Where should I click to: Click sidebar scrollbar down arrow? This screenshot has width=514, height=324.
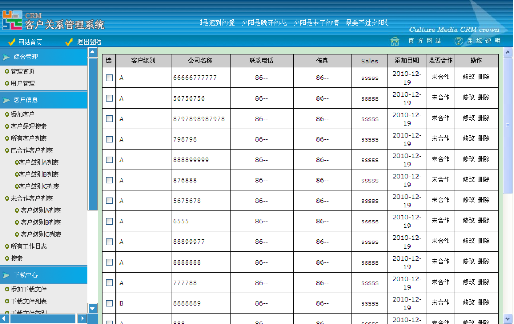click(x=93, y=308)
